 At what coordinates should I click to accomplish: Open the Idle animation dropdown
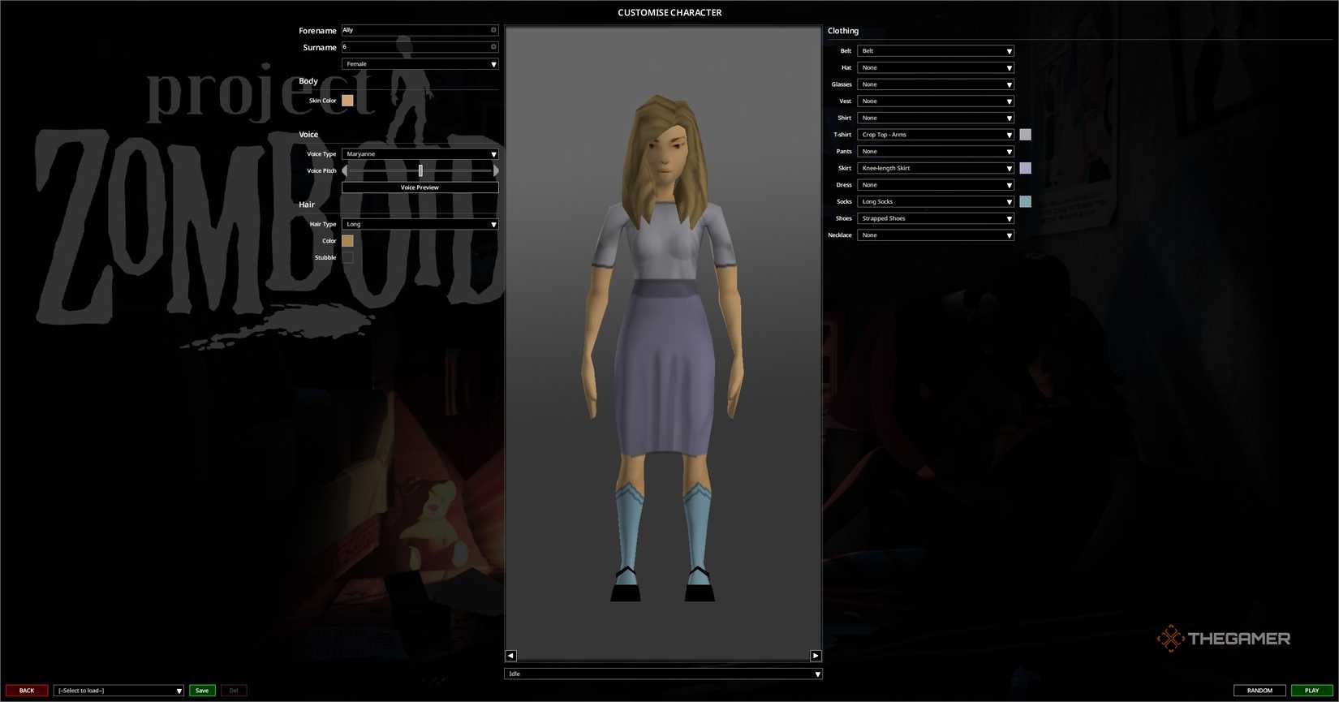click(663, 674)
